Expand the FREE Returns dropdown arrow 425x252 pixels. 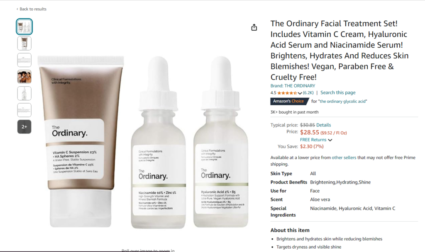pyautogui.click(x=330, y=140)
